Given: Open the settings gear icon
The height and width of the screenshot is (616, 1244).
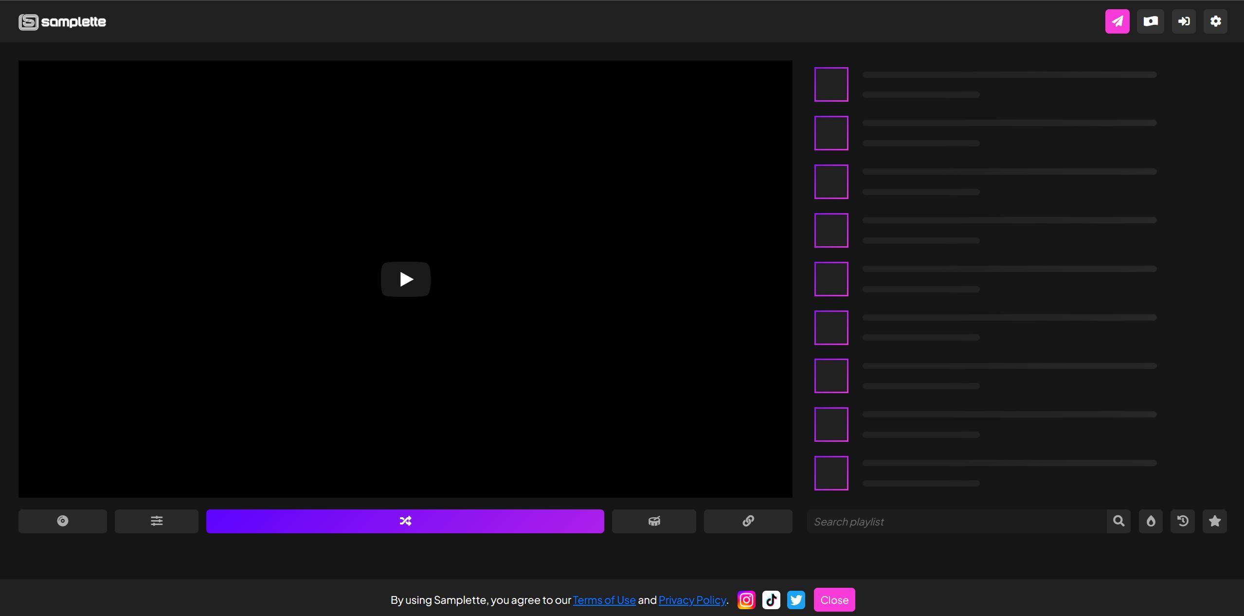Looking at the screenshot, I should click(x=1215, y=21).
